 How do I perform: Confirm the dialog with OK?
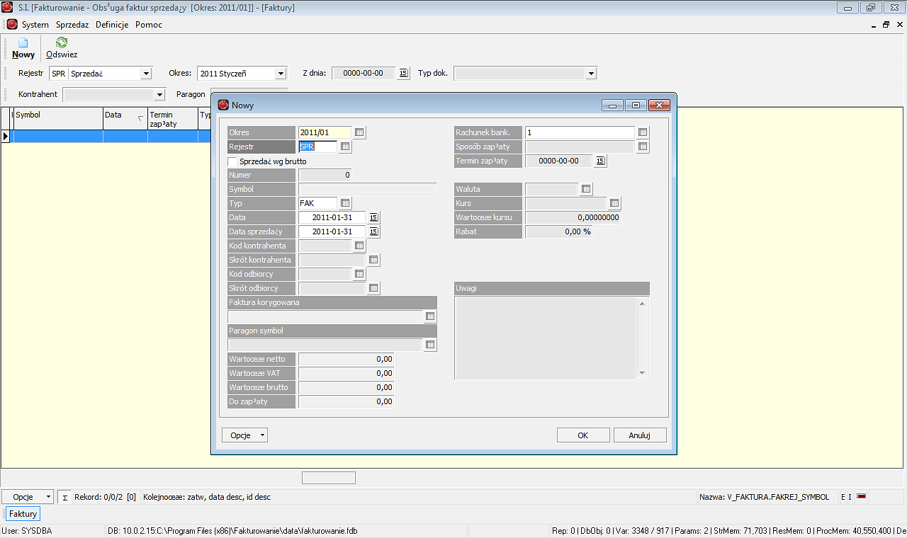(x=583, y=435)
